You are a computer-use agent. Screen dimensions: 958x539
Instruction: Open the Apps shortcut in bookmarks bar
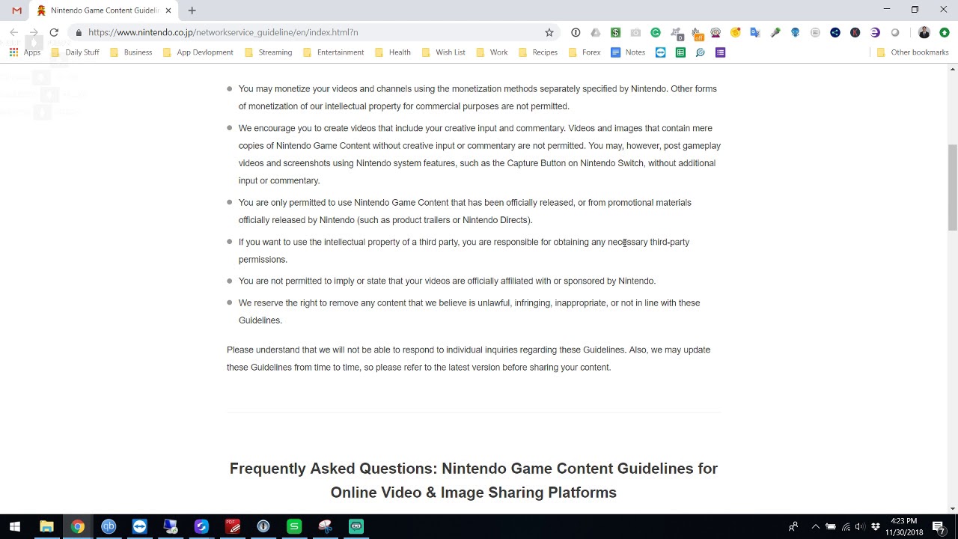point(25,52)
